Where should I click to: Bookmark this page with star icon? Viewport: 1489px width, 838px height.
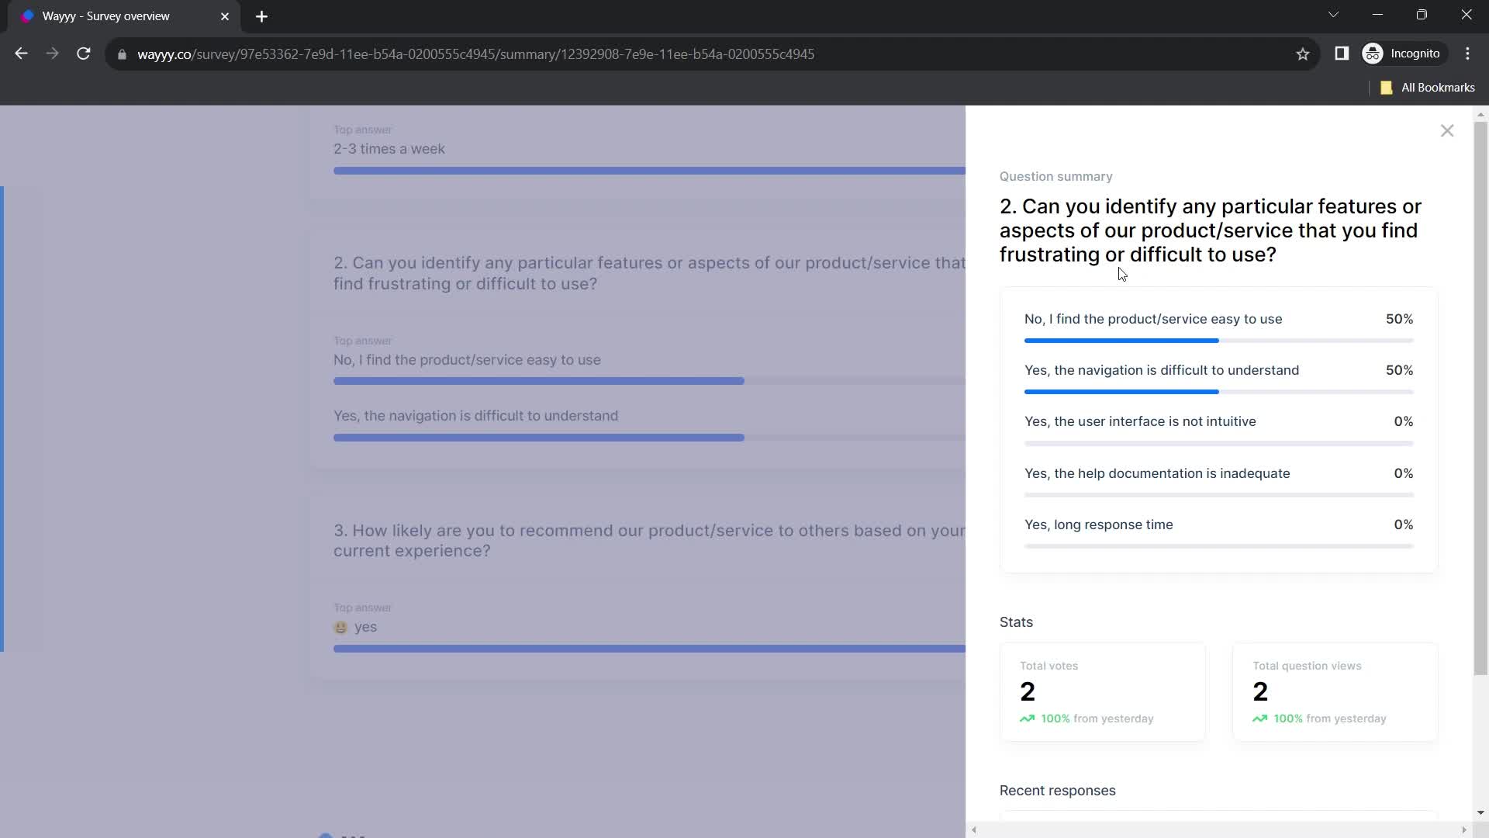1303,54
